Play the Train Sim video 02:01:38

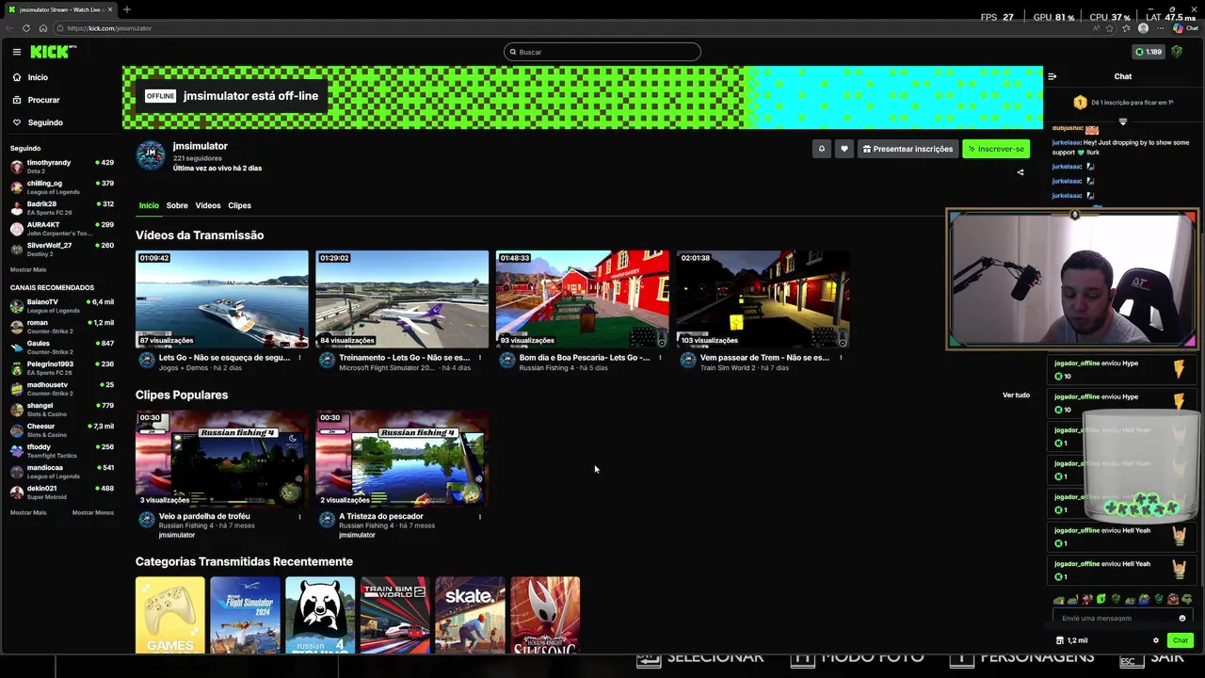point(763,299)
